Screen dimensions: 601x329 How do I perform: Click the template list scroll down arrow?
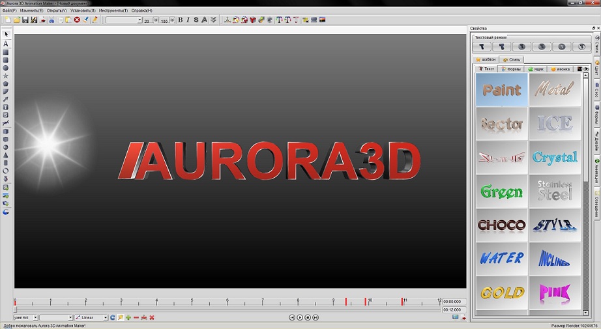pos(585,313)
